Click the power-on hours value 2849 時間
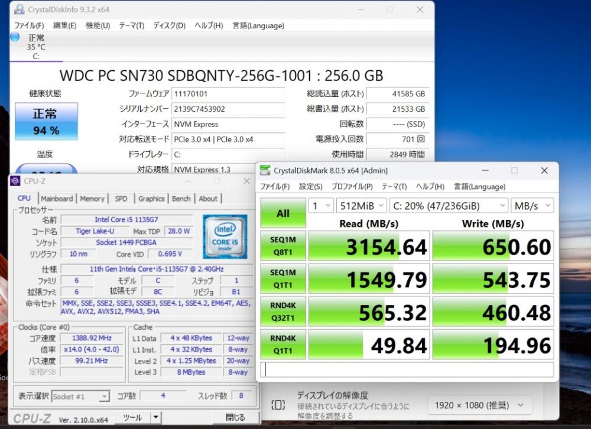The width and height of the screenshot is (591, 429). pyautogui.click(x=398, y=154)
